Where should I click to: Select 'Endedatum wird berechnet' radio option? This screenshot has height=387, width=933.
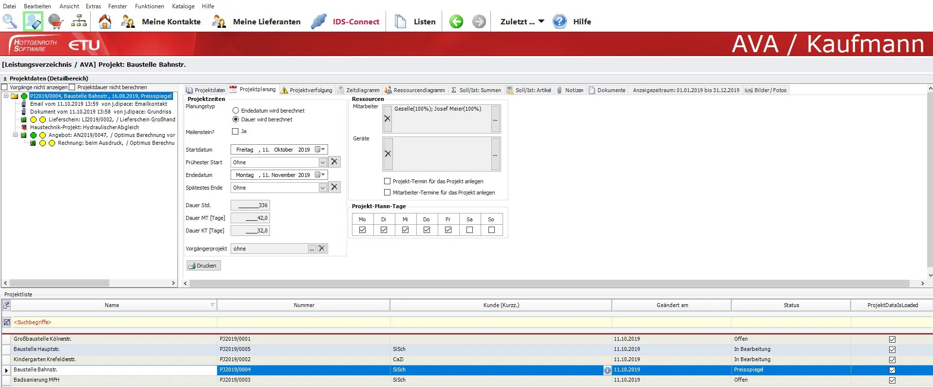236,111
